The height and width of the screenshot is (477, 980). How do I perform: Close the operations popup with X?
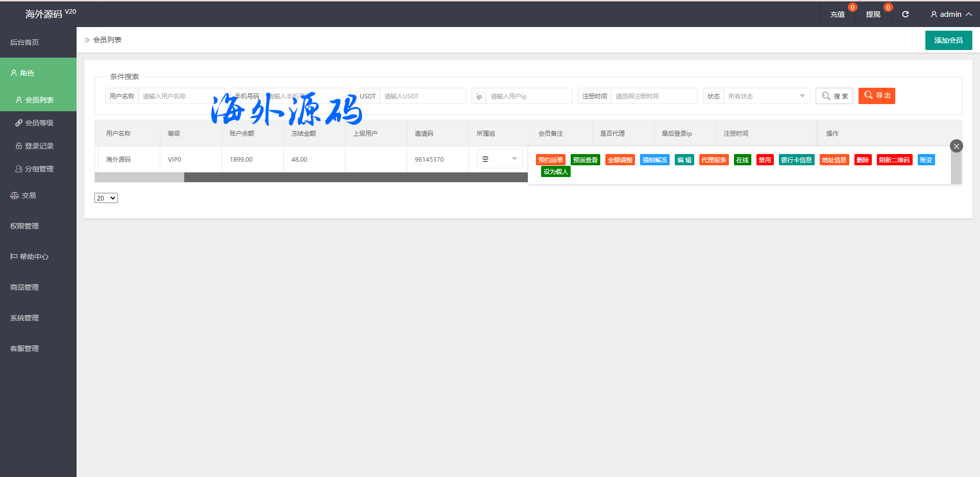(956, 146)
